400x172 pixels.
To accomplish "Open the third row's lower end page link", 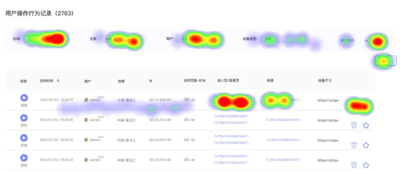I will click(232, 143).
